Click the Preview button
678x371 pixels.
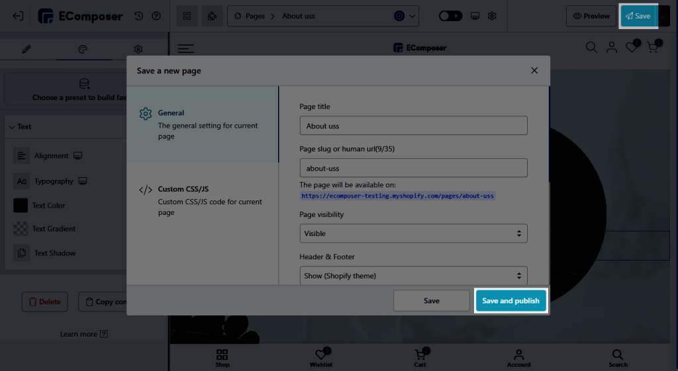[591, 16]
